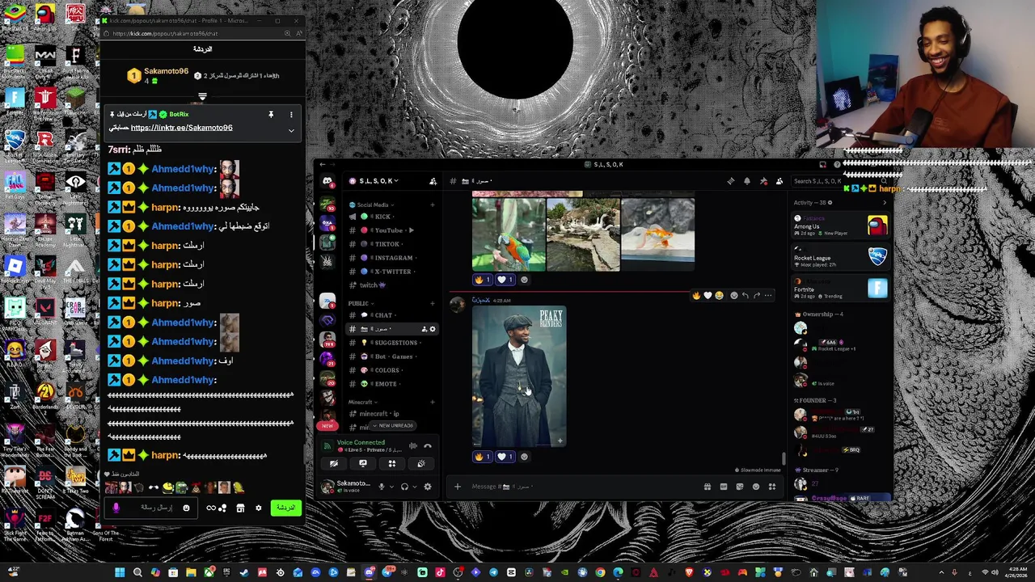The width and height of the screenshot is (1035, 582).
Task: Click the invite people icon beside server name
Action: coord(433,181)
